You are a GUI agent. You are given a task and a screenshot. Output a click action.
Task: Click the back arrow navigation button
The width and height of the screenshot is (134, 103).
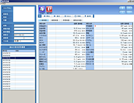point(47,16)
